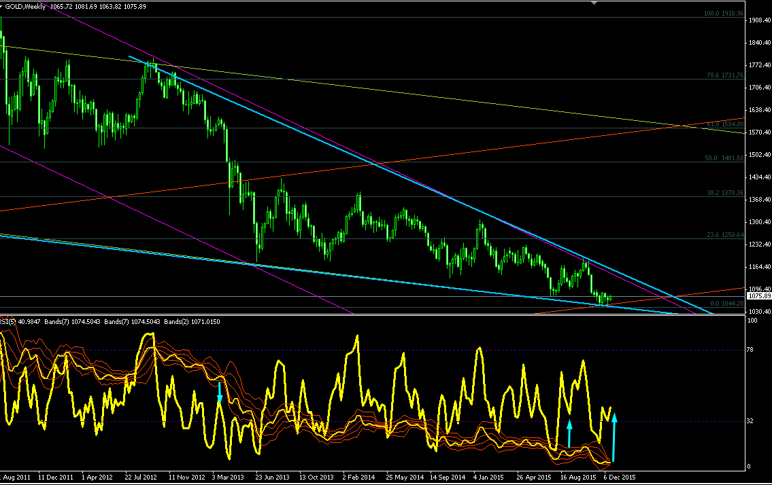
Task: Click the Fibonacci 100.0 1918.96 label
Action: coord(723,14)
